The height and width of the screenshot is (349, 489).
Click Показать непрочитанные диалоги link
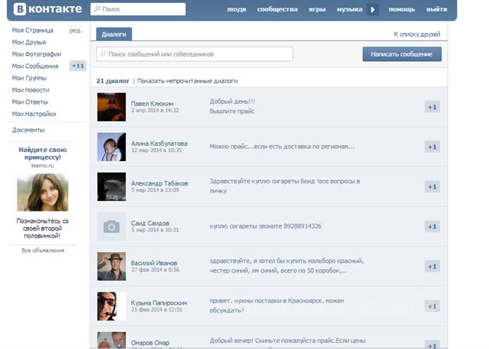click(x=187, y=81)
